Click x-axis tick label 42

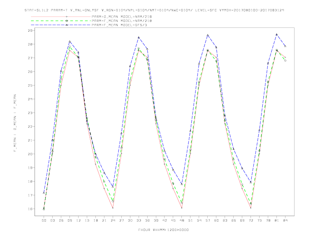(165, 220)
